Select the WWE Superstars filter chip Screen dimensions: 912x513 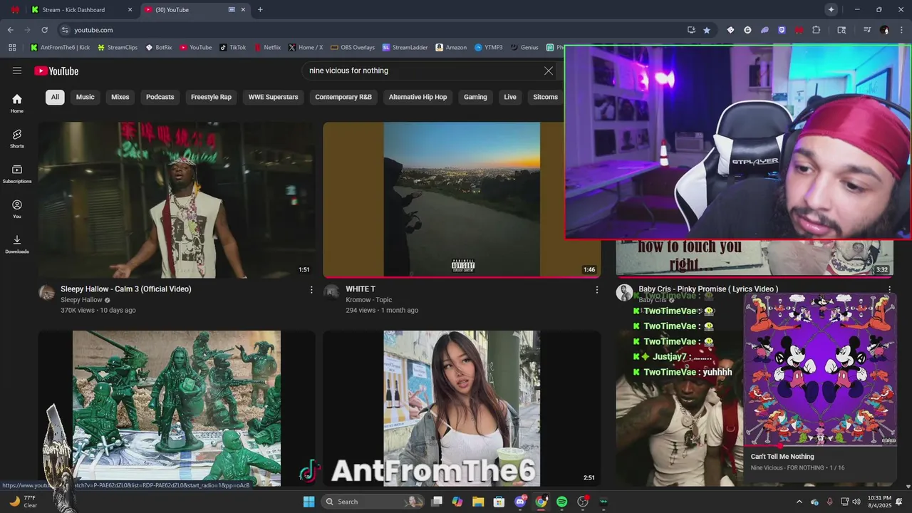[x=274, y=97]
